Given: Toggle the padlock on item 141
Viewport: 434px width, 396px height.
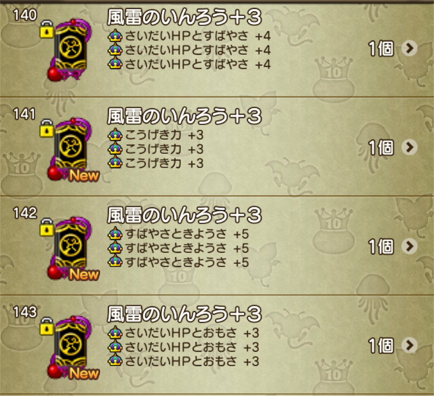Looking at the screenshot, I should pos(46,128).
